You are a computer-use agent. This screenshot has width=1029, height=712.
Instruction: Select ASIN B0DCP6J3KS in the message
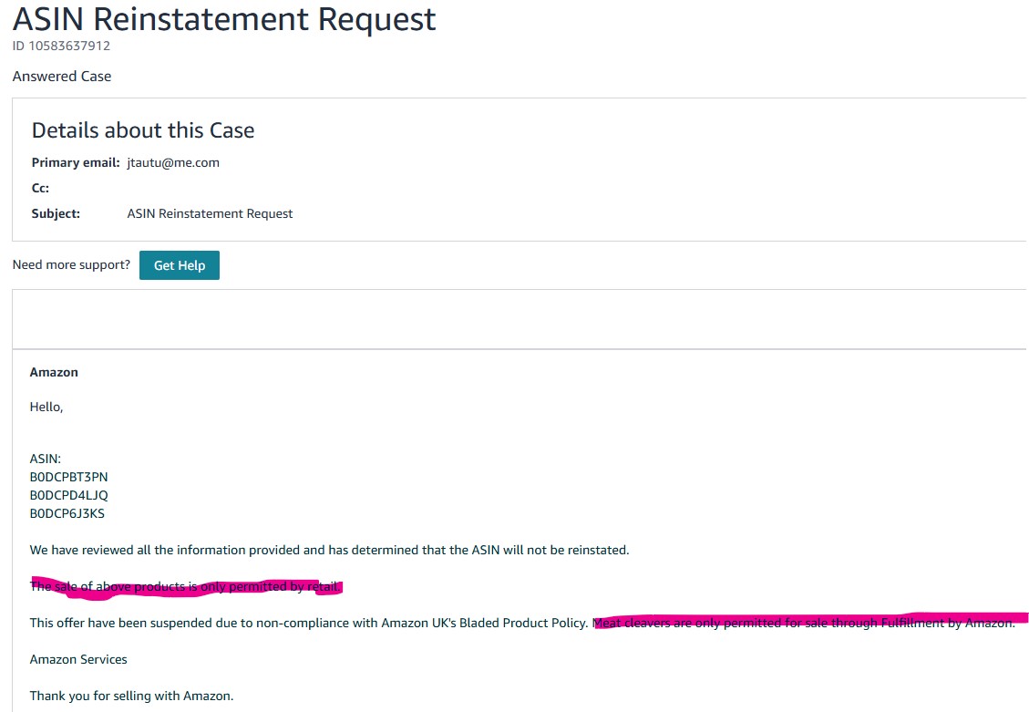click(67, 514)
